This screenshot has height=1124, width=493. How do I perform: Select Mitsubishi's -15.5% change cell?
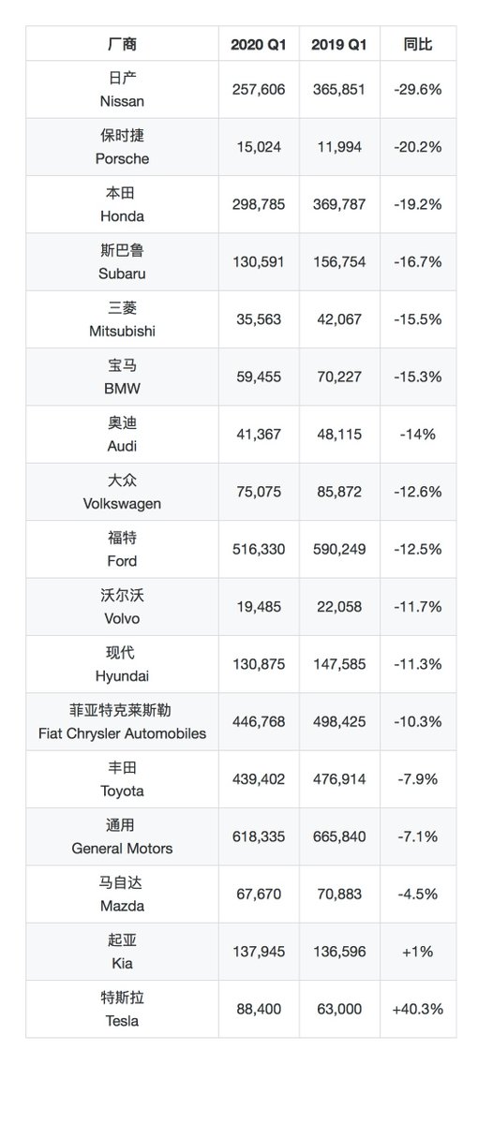(418, 319)
